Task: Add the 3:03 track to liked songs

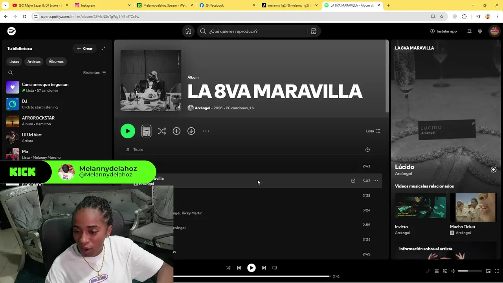Action: pyautogui.click(x=353, y=181)
